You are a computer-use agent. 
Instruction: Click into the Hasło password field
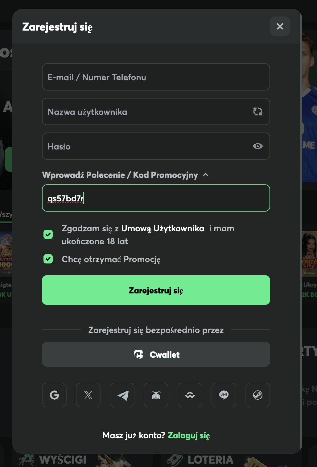point(145,146)
